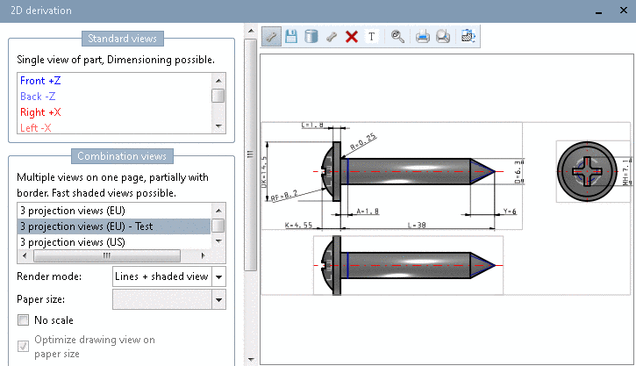Screen dimensions: 636x366
Task: Click horizontal scrollbar under combination views list
Action: click(x=105, y=256)
